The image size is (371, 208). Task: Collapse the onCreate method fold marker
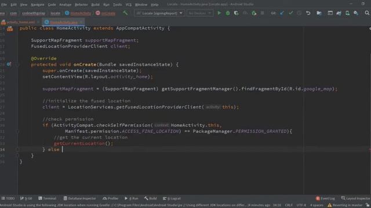point(17,65)
